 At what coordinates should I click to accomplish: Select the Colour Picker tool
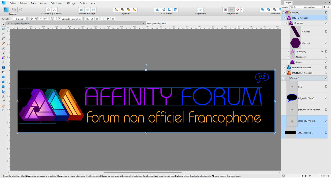3,101
